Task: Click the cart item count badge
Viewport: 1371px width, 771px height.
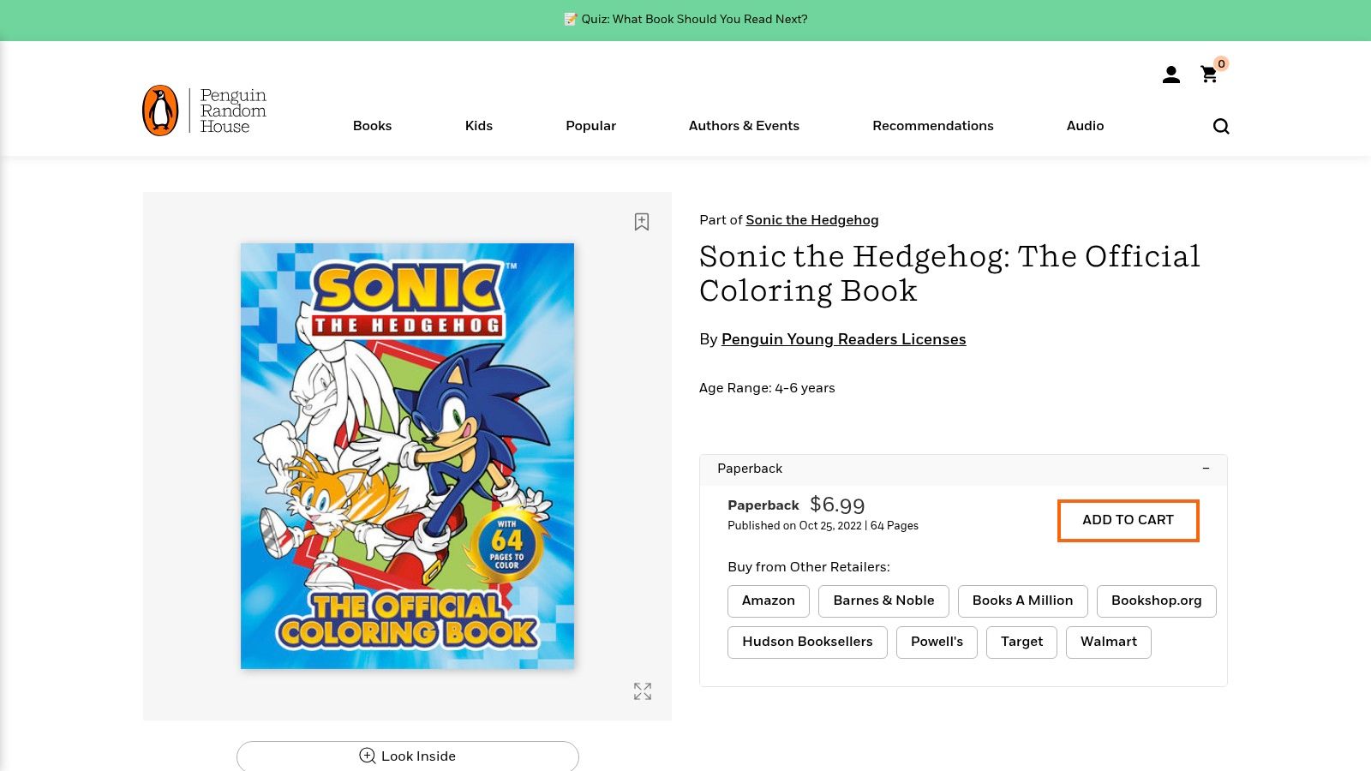Action: click(1221, 63)
